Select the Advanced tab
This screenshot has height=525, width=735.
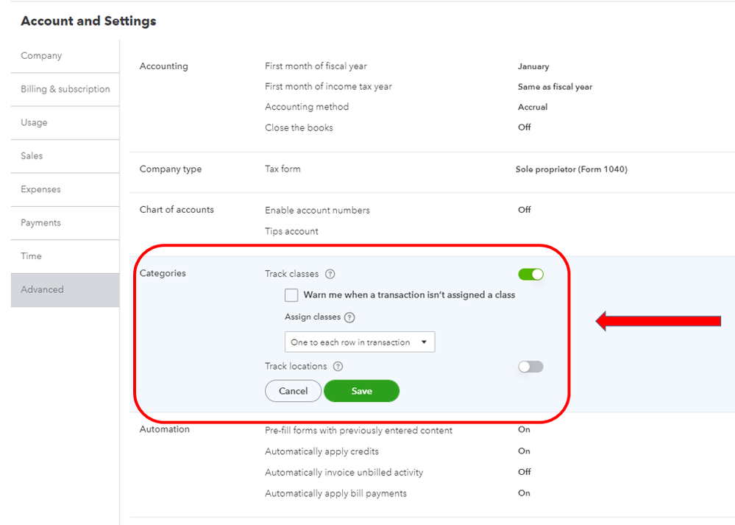click(42, 290)
